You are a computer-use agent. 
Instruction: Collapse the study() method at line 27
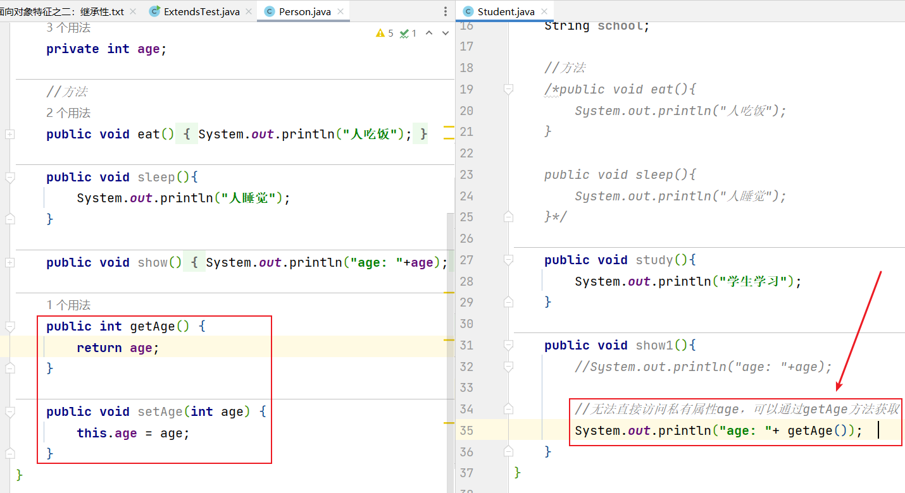(508, 260)
